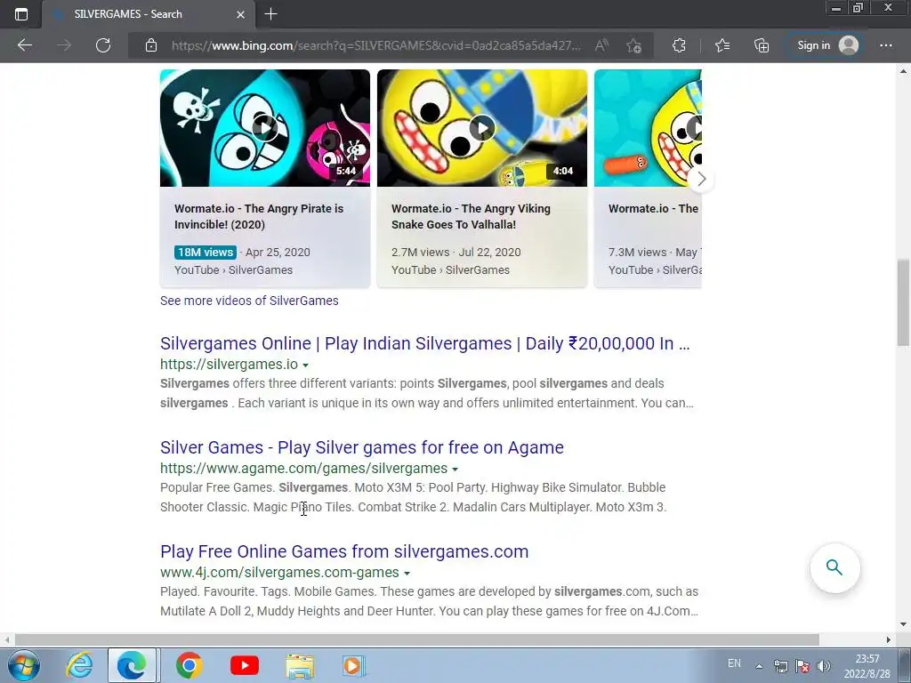911x683 pixels.
Task: Click YouTube › SilverGames under Pirate video
Action: click(x=234, y=270)
